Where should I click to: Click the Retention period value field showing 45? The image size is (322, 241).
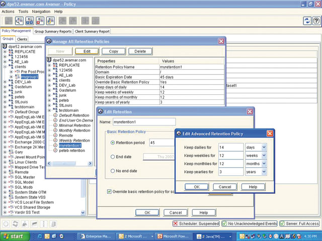point(162,143)
